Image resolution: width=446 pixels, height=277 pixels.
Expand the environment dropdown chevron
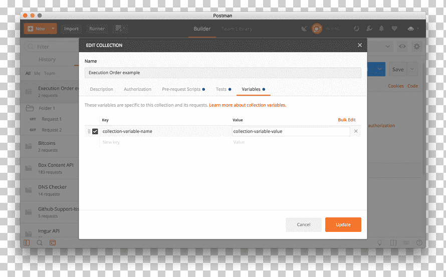click(387, 47)
